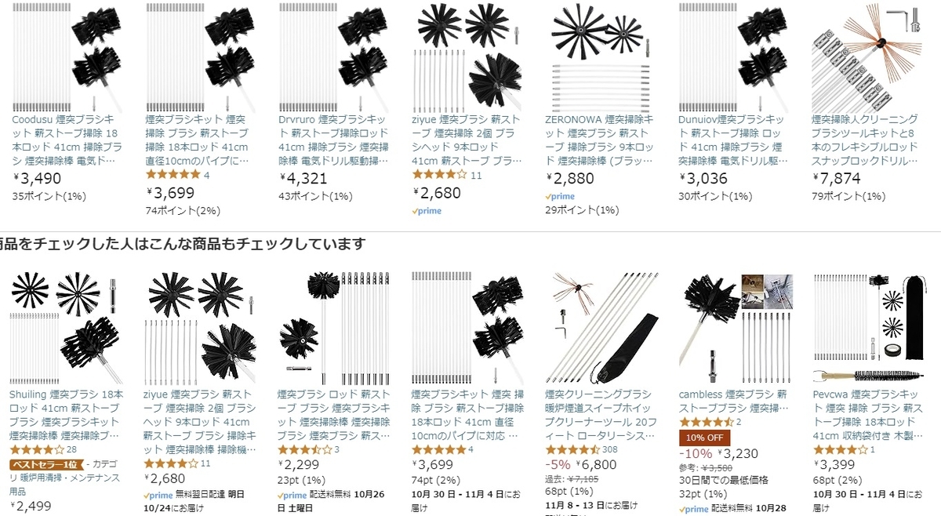This screenshot has height=516, width=941.
Task: Click the star rating showing 28 reviews
Action: click(x=36, y=449)
